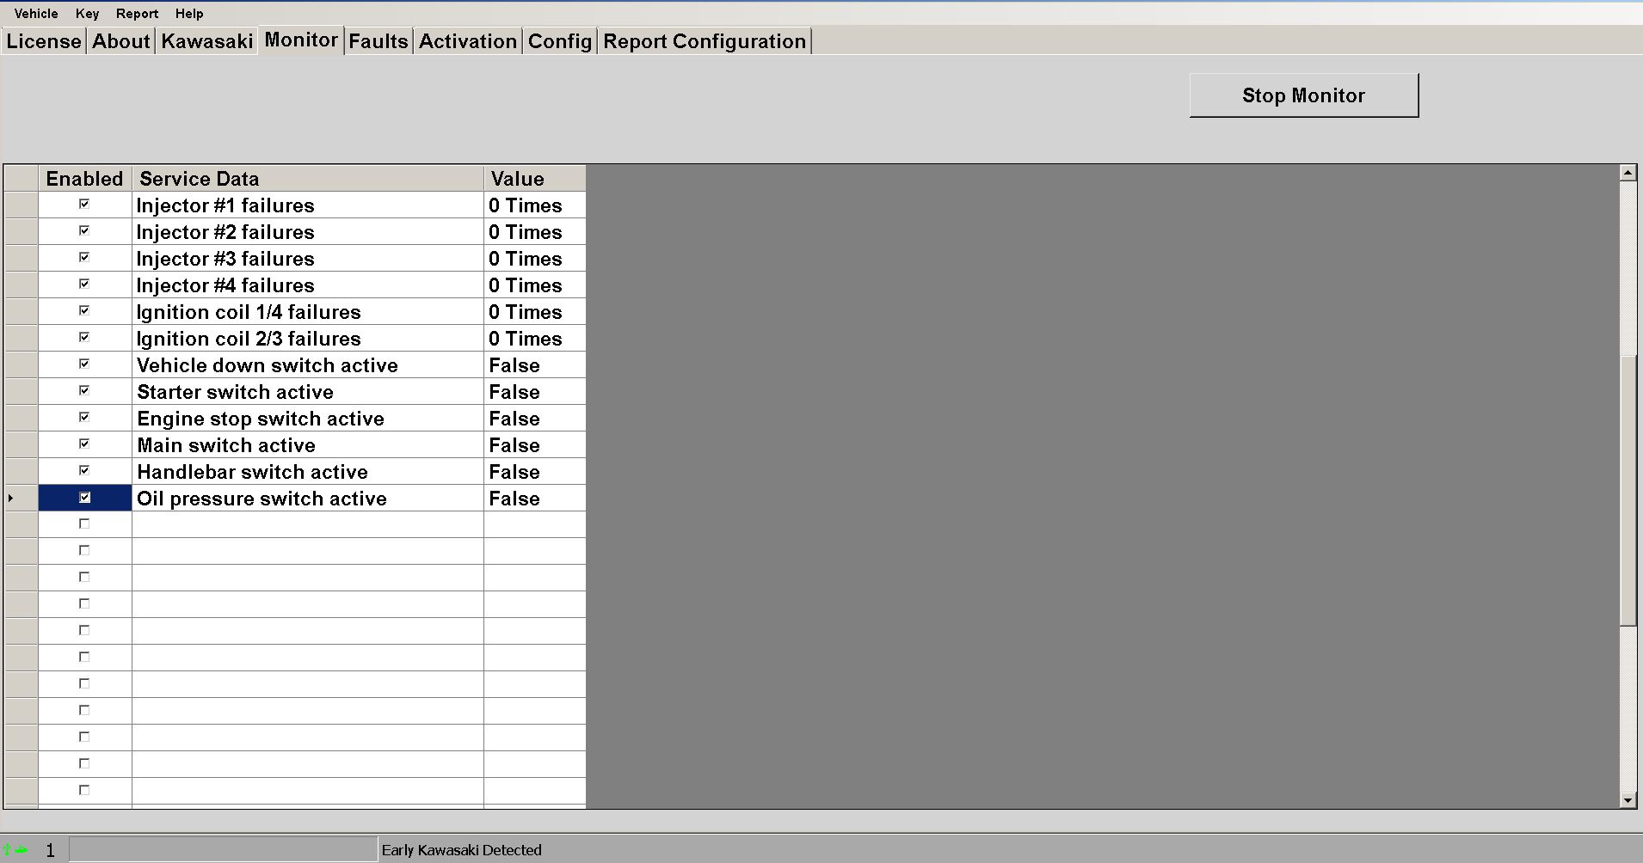This screenshot has width=1643, height=863.
Task: Click row header of Injector #1 failures
Action: click(22, 205)
